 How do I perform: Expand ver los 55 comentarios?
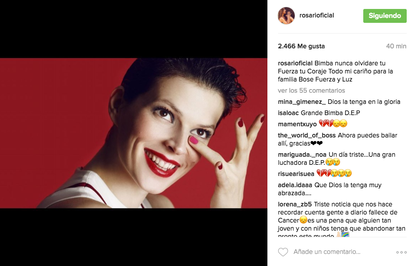click(x=311, y=90)
